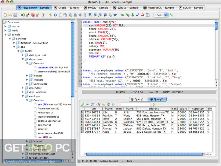Click the blue star toolbar icon
This screenshot has width=221, height=166.
[115, 15]
